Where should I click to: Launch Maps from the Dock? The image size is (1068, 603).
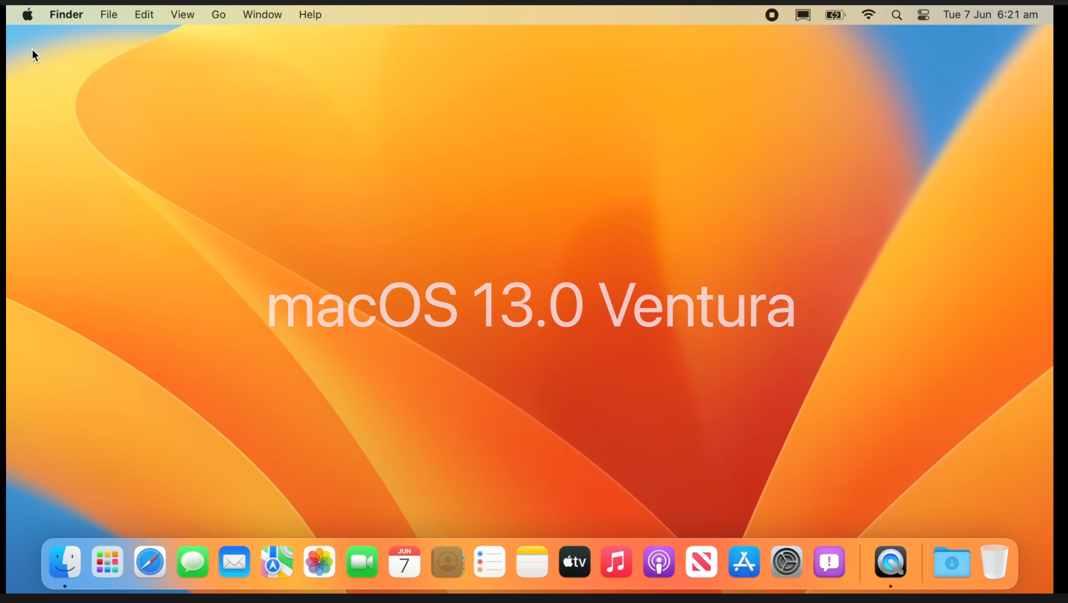pos(277,562)
